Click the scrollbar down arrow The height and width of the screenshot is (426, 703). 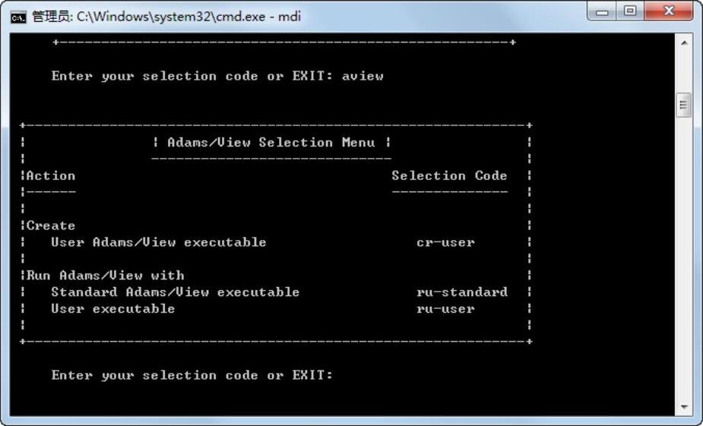[x=686, y=408]
